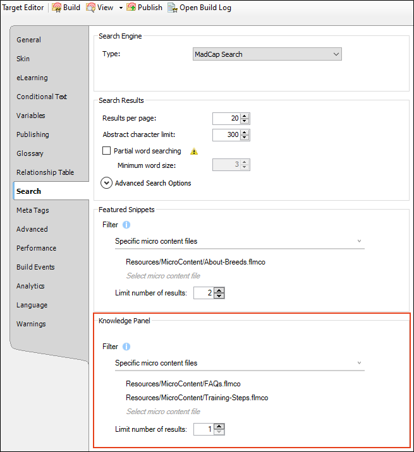Increase the Results per page value
Viewport: 414px width, 452px height.
click(x=245, y=116)
